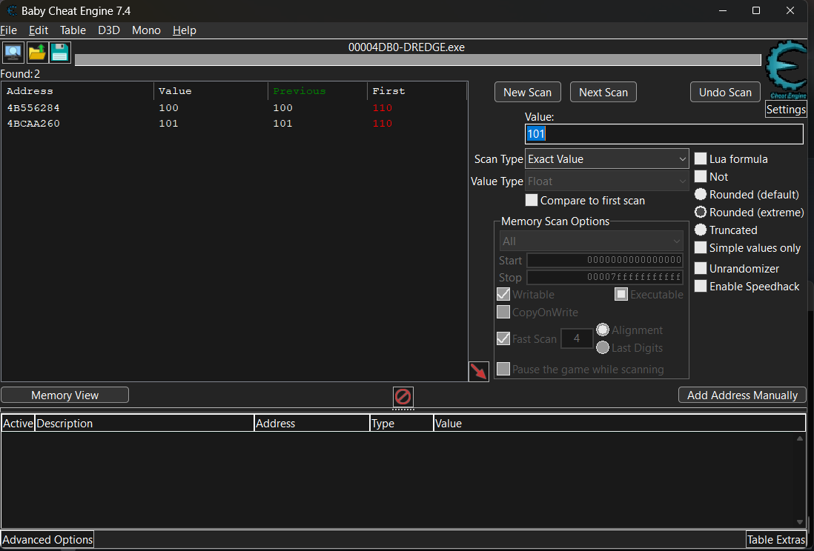Image resolution: width=814 pixels, height=551 pixels.
Task: Click First value 110 in the 4B556284 row
Action: 382,108
